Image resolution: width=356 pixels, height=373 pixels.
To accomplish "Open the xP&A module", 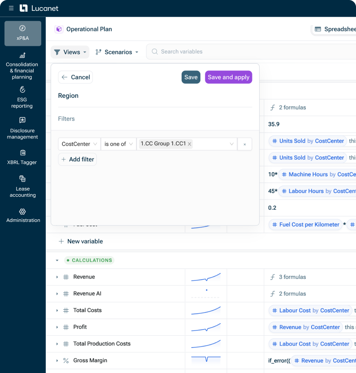I will [23, 33].
